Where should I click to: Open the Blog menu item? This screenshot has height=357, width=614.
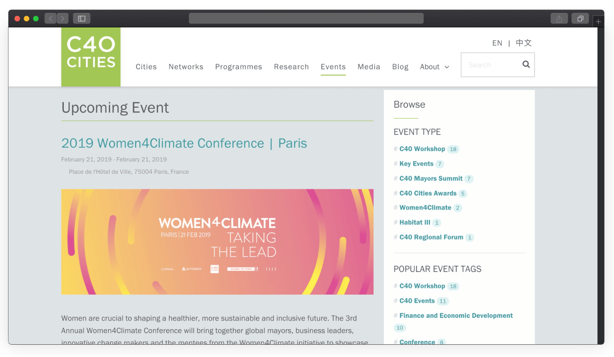400,67
